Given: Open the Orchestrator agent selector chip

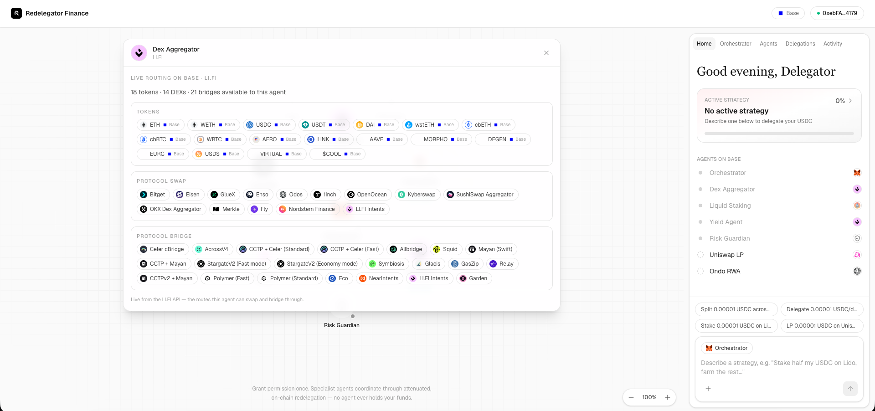Looking at the screenshot, I should (727, 348).
